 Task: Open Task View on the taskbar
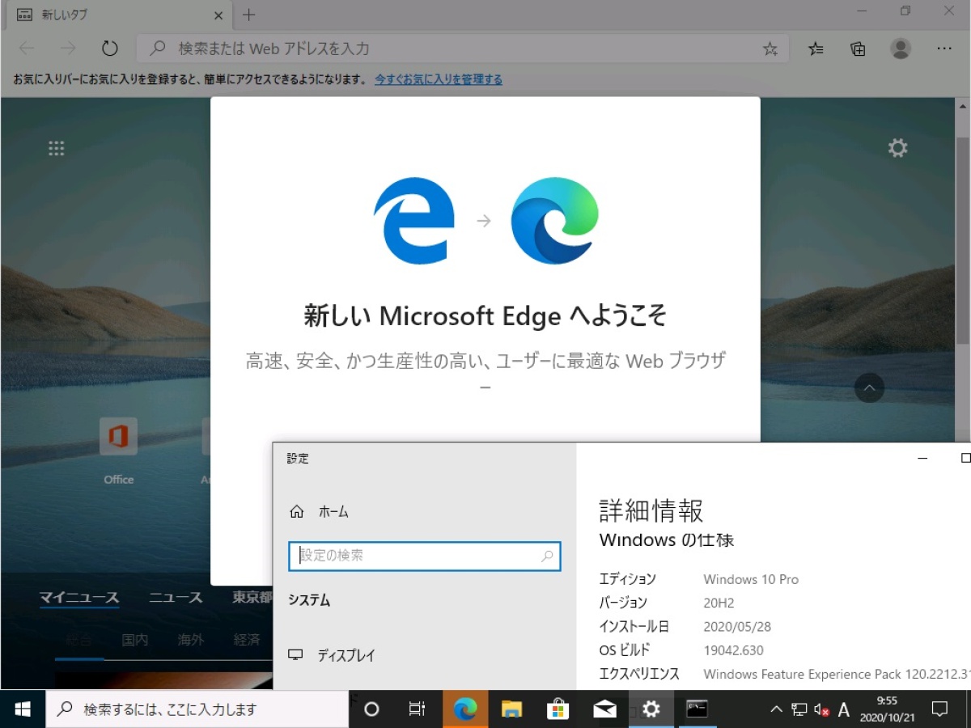[416, 709]
